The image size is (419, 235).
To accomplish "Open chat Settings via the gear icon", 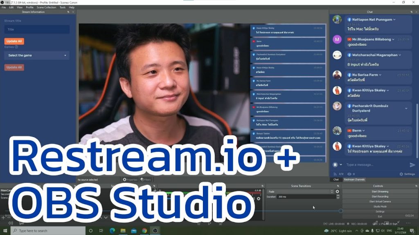I will (401, 174).
